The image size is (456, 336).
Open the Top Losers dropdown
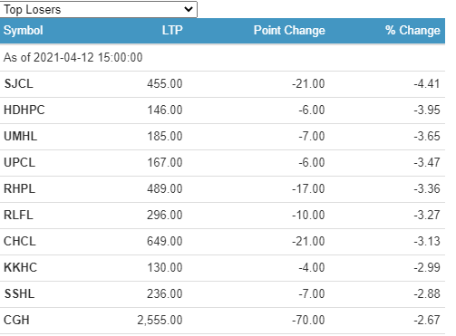(99, 9)
